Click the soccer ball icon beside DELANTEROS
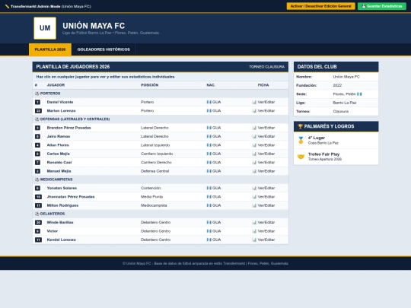The image size is (411, 308). point(37,214)
